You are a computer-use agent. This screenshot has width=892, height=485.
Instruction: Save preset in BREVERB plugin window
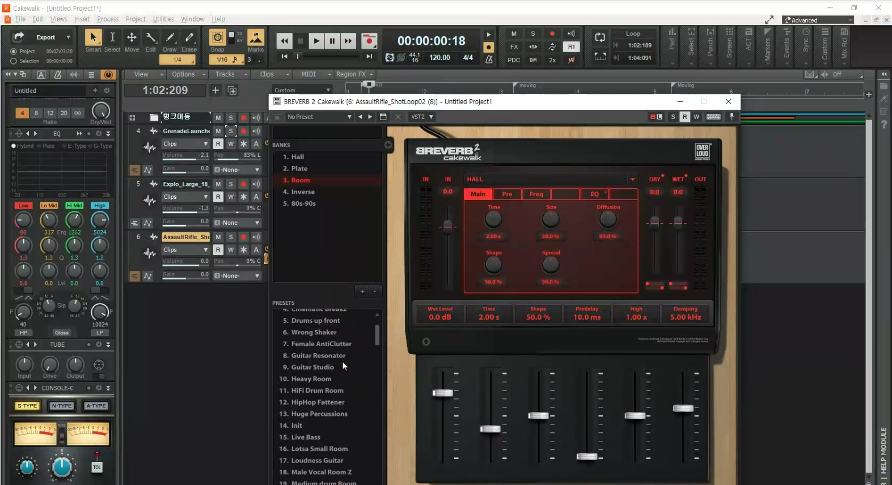pyautogui.click(x=383, y=117)
